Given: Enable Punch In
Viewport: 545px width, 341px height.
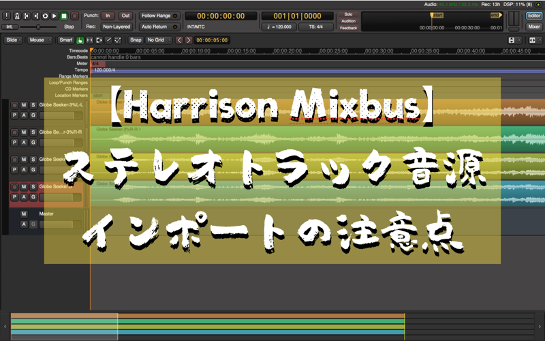Looking at the screenshot, I should point(108,16).
